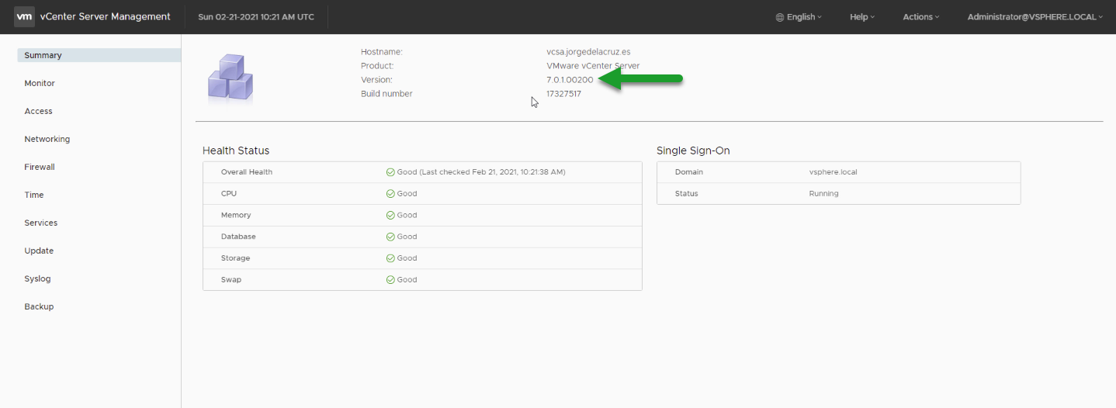Click the Database Good status check icon
This screenshot has width=1116, height=408.
[390, 237]
